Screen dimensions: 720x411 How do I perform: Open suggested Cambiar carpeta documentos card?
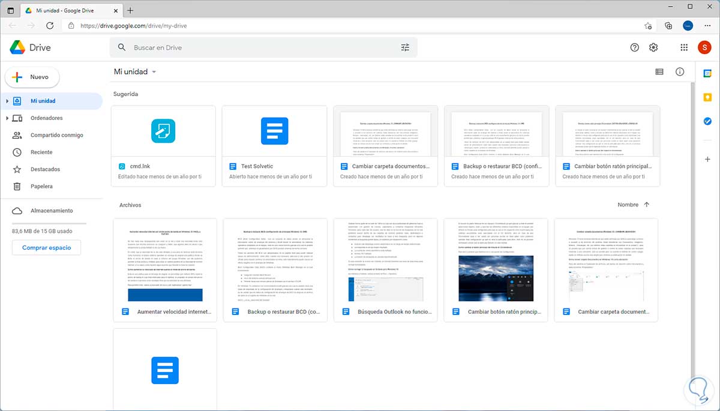385,146
